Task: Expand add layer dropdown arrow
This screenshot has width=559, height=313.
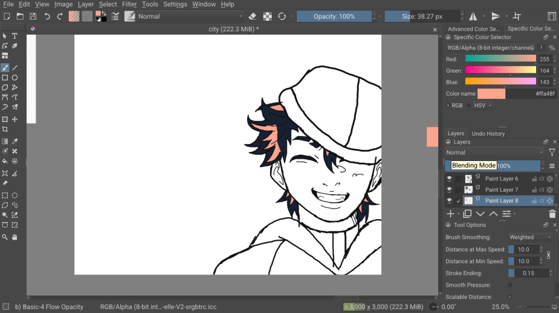Action: [458, 214]
